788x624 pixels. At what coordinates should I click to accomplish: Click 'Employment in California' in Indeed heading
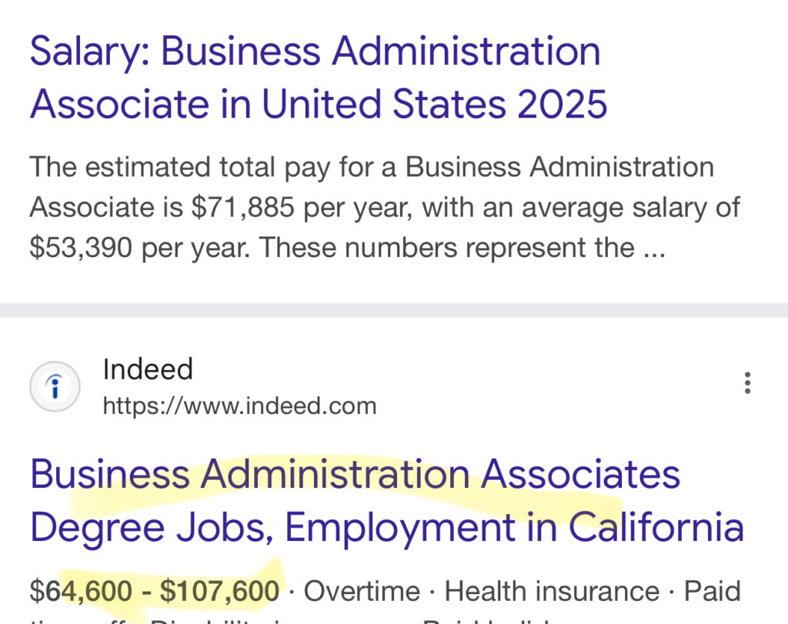(514, 527)
